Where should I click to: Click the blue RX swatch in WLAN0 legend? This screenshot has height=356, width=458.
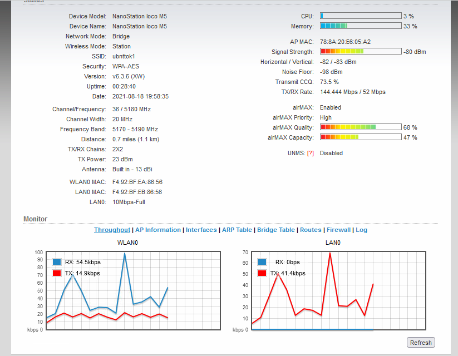(56, 262)
